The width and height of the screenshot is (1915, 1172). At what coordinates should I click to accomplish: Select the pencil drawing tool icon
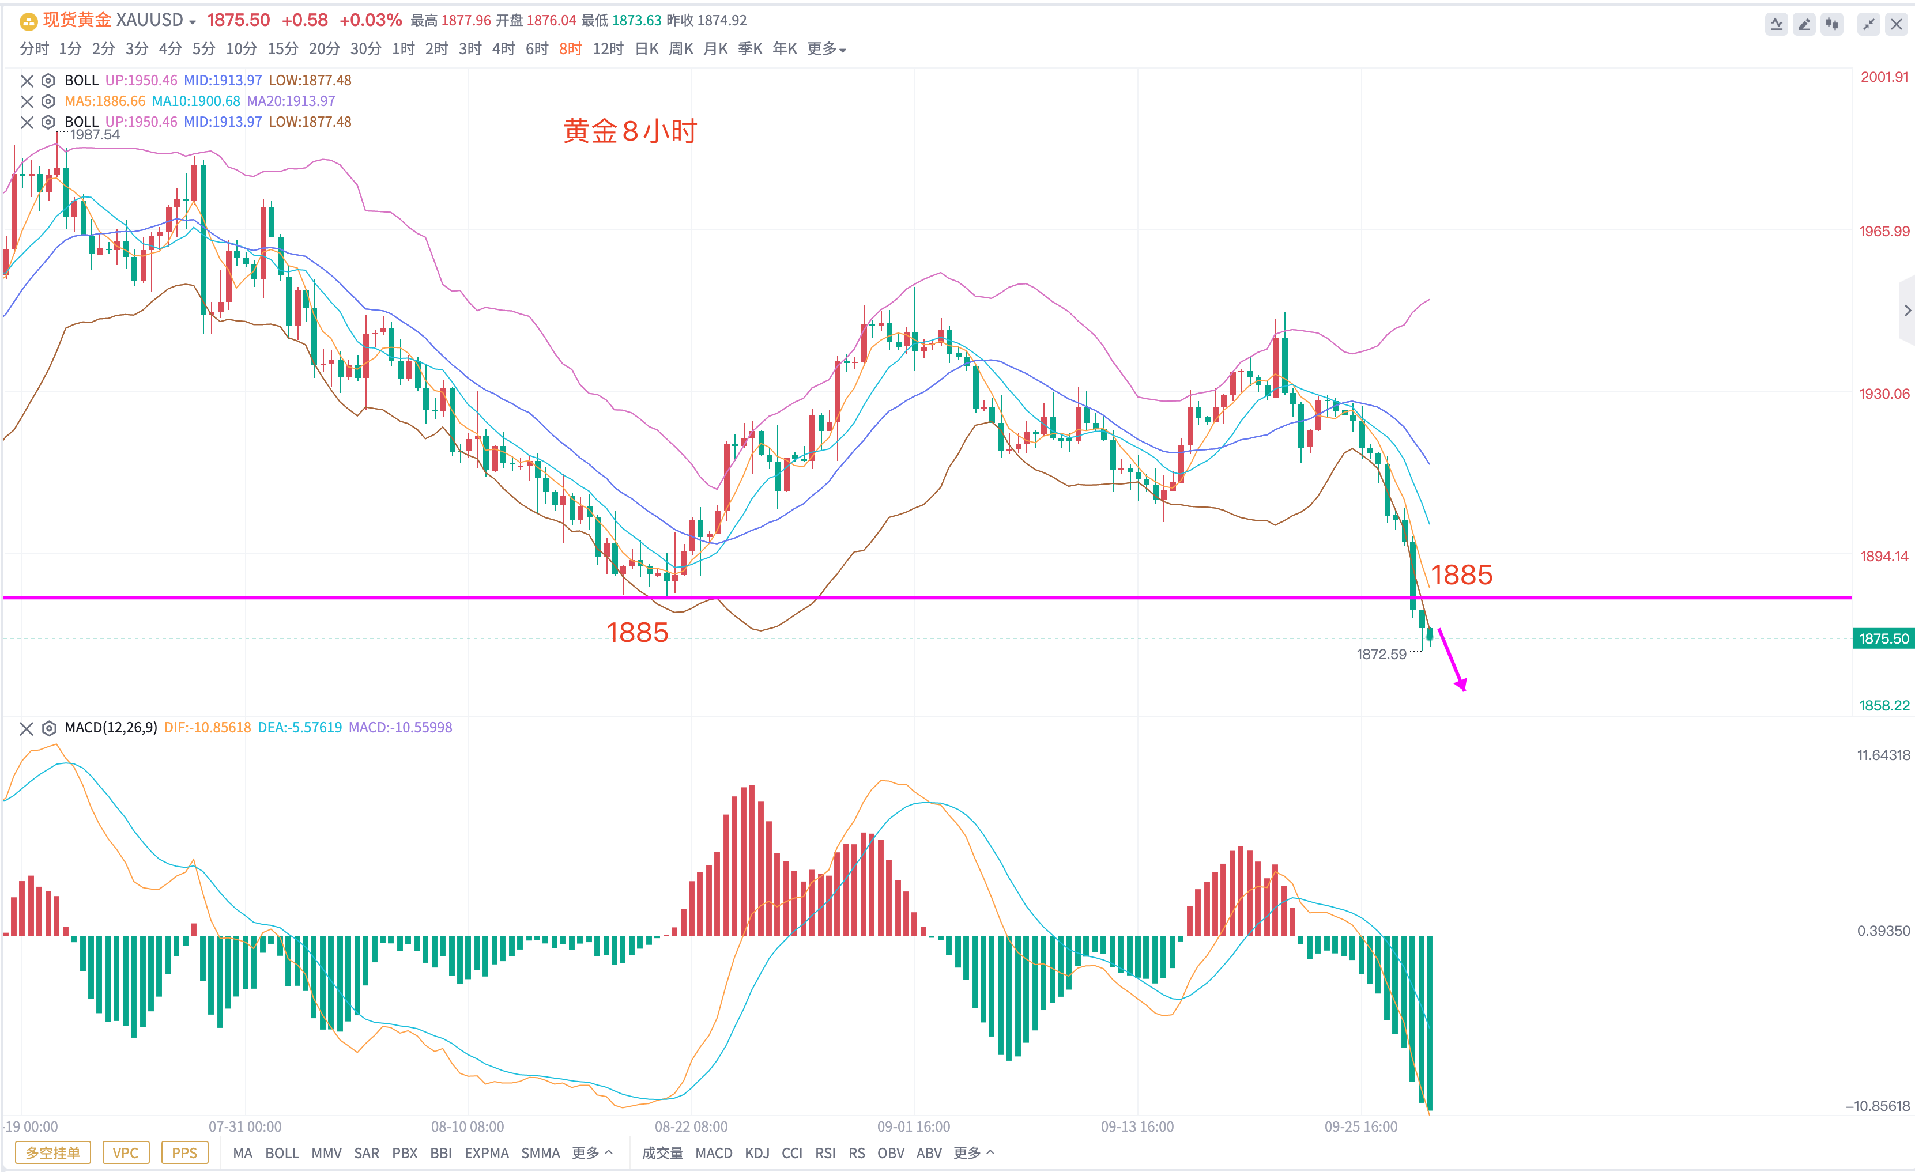[1804, 24]
